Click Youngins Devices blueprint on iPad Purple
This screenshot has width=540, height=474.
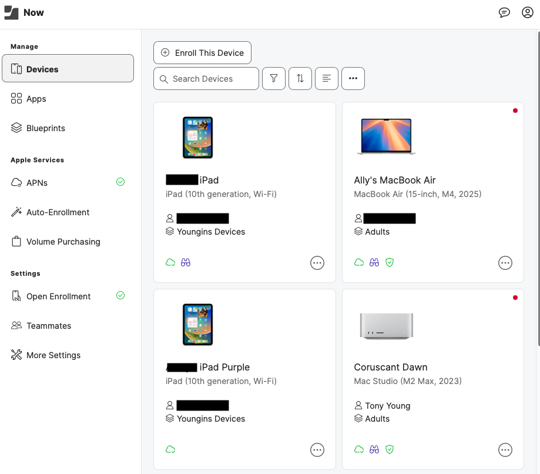point(206,419)
